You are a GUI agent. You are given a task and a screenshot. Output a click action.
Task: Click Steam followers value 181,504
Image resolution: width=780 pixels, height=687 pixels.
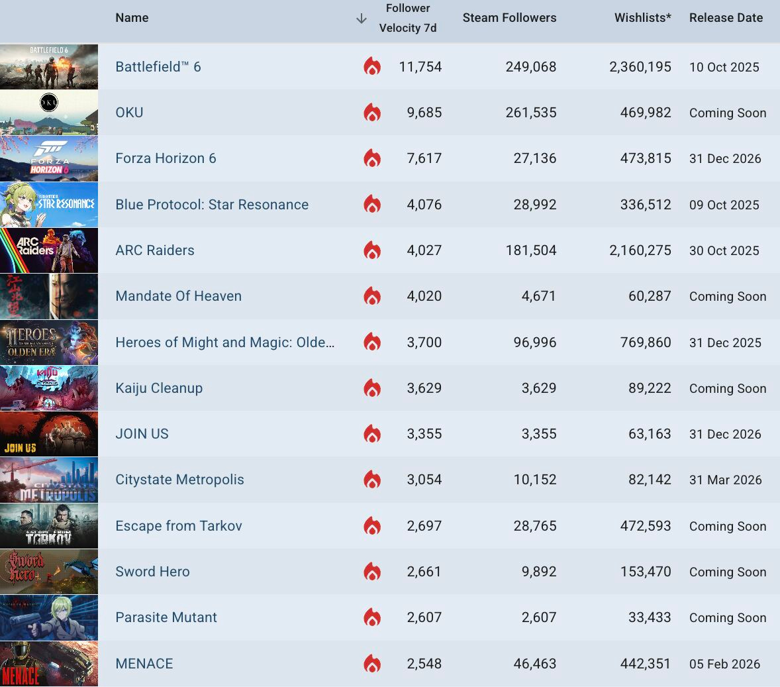[531, 250]
